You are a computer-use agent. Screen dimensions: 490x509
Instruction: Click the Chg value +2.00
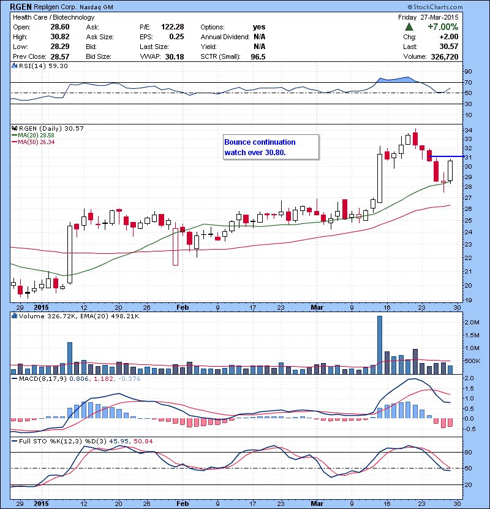pos(449,37)
